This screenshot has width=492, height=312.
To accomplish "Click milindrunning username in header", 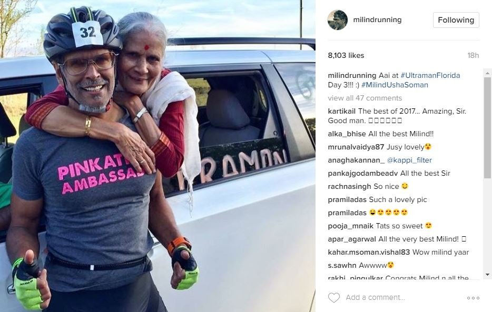I will (377, 20).
